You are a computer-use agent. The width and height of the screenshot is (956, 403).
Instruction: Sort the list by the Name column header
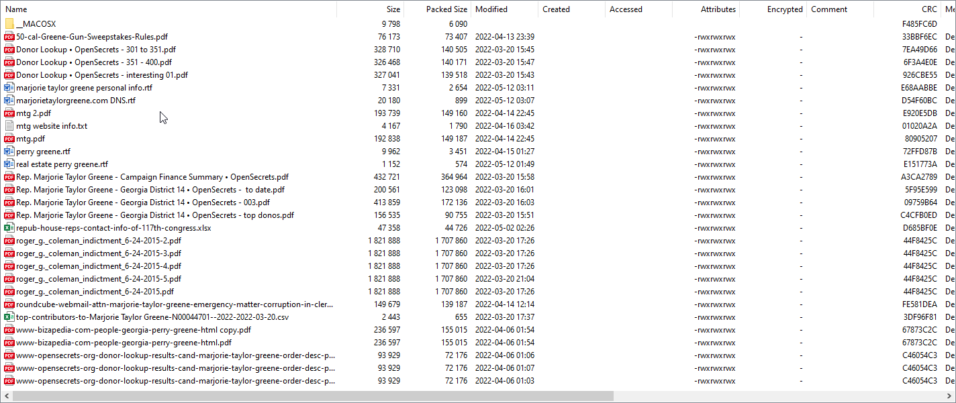pos(168,9)
